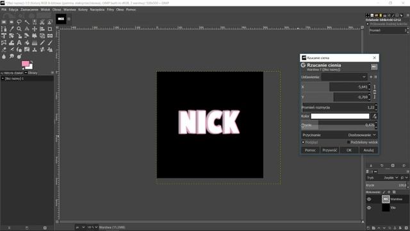
Task: Select the Align tool
Action: pos(42,29)
